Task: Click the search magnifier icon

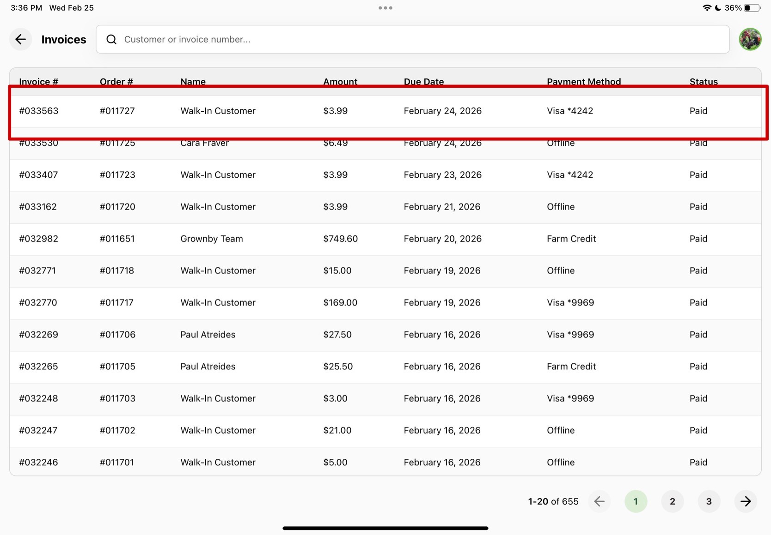Action: [x=111, y=39]
